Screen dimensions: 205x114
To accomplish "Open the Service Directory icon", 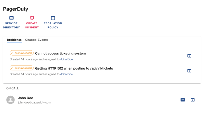I will pos(11,18).
